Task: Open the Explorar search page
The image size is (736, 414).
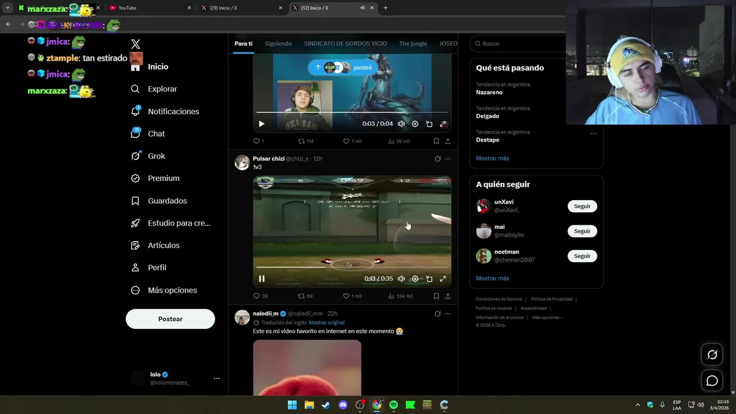Action: pos(154,89)
